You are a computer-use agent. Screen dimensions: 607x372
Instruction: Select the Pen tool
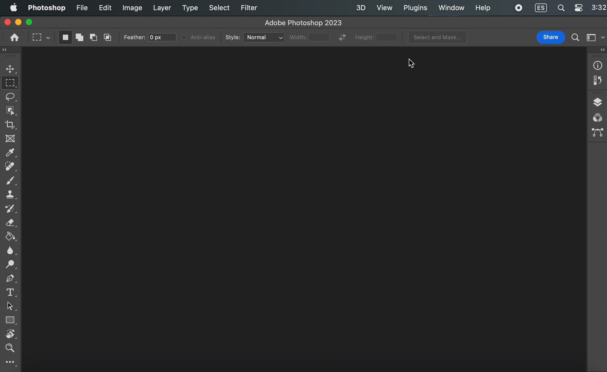coord(10,278)
